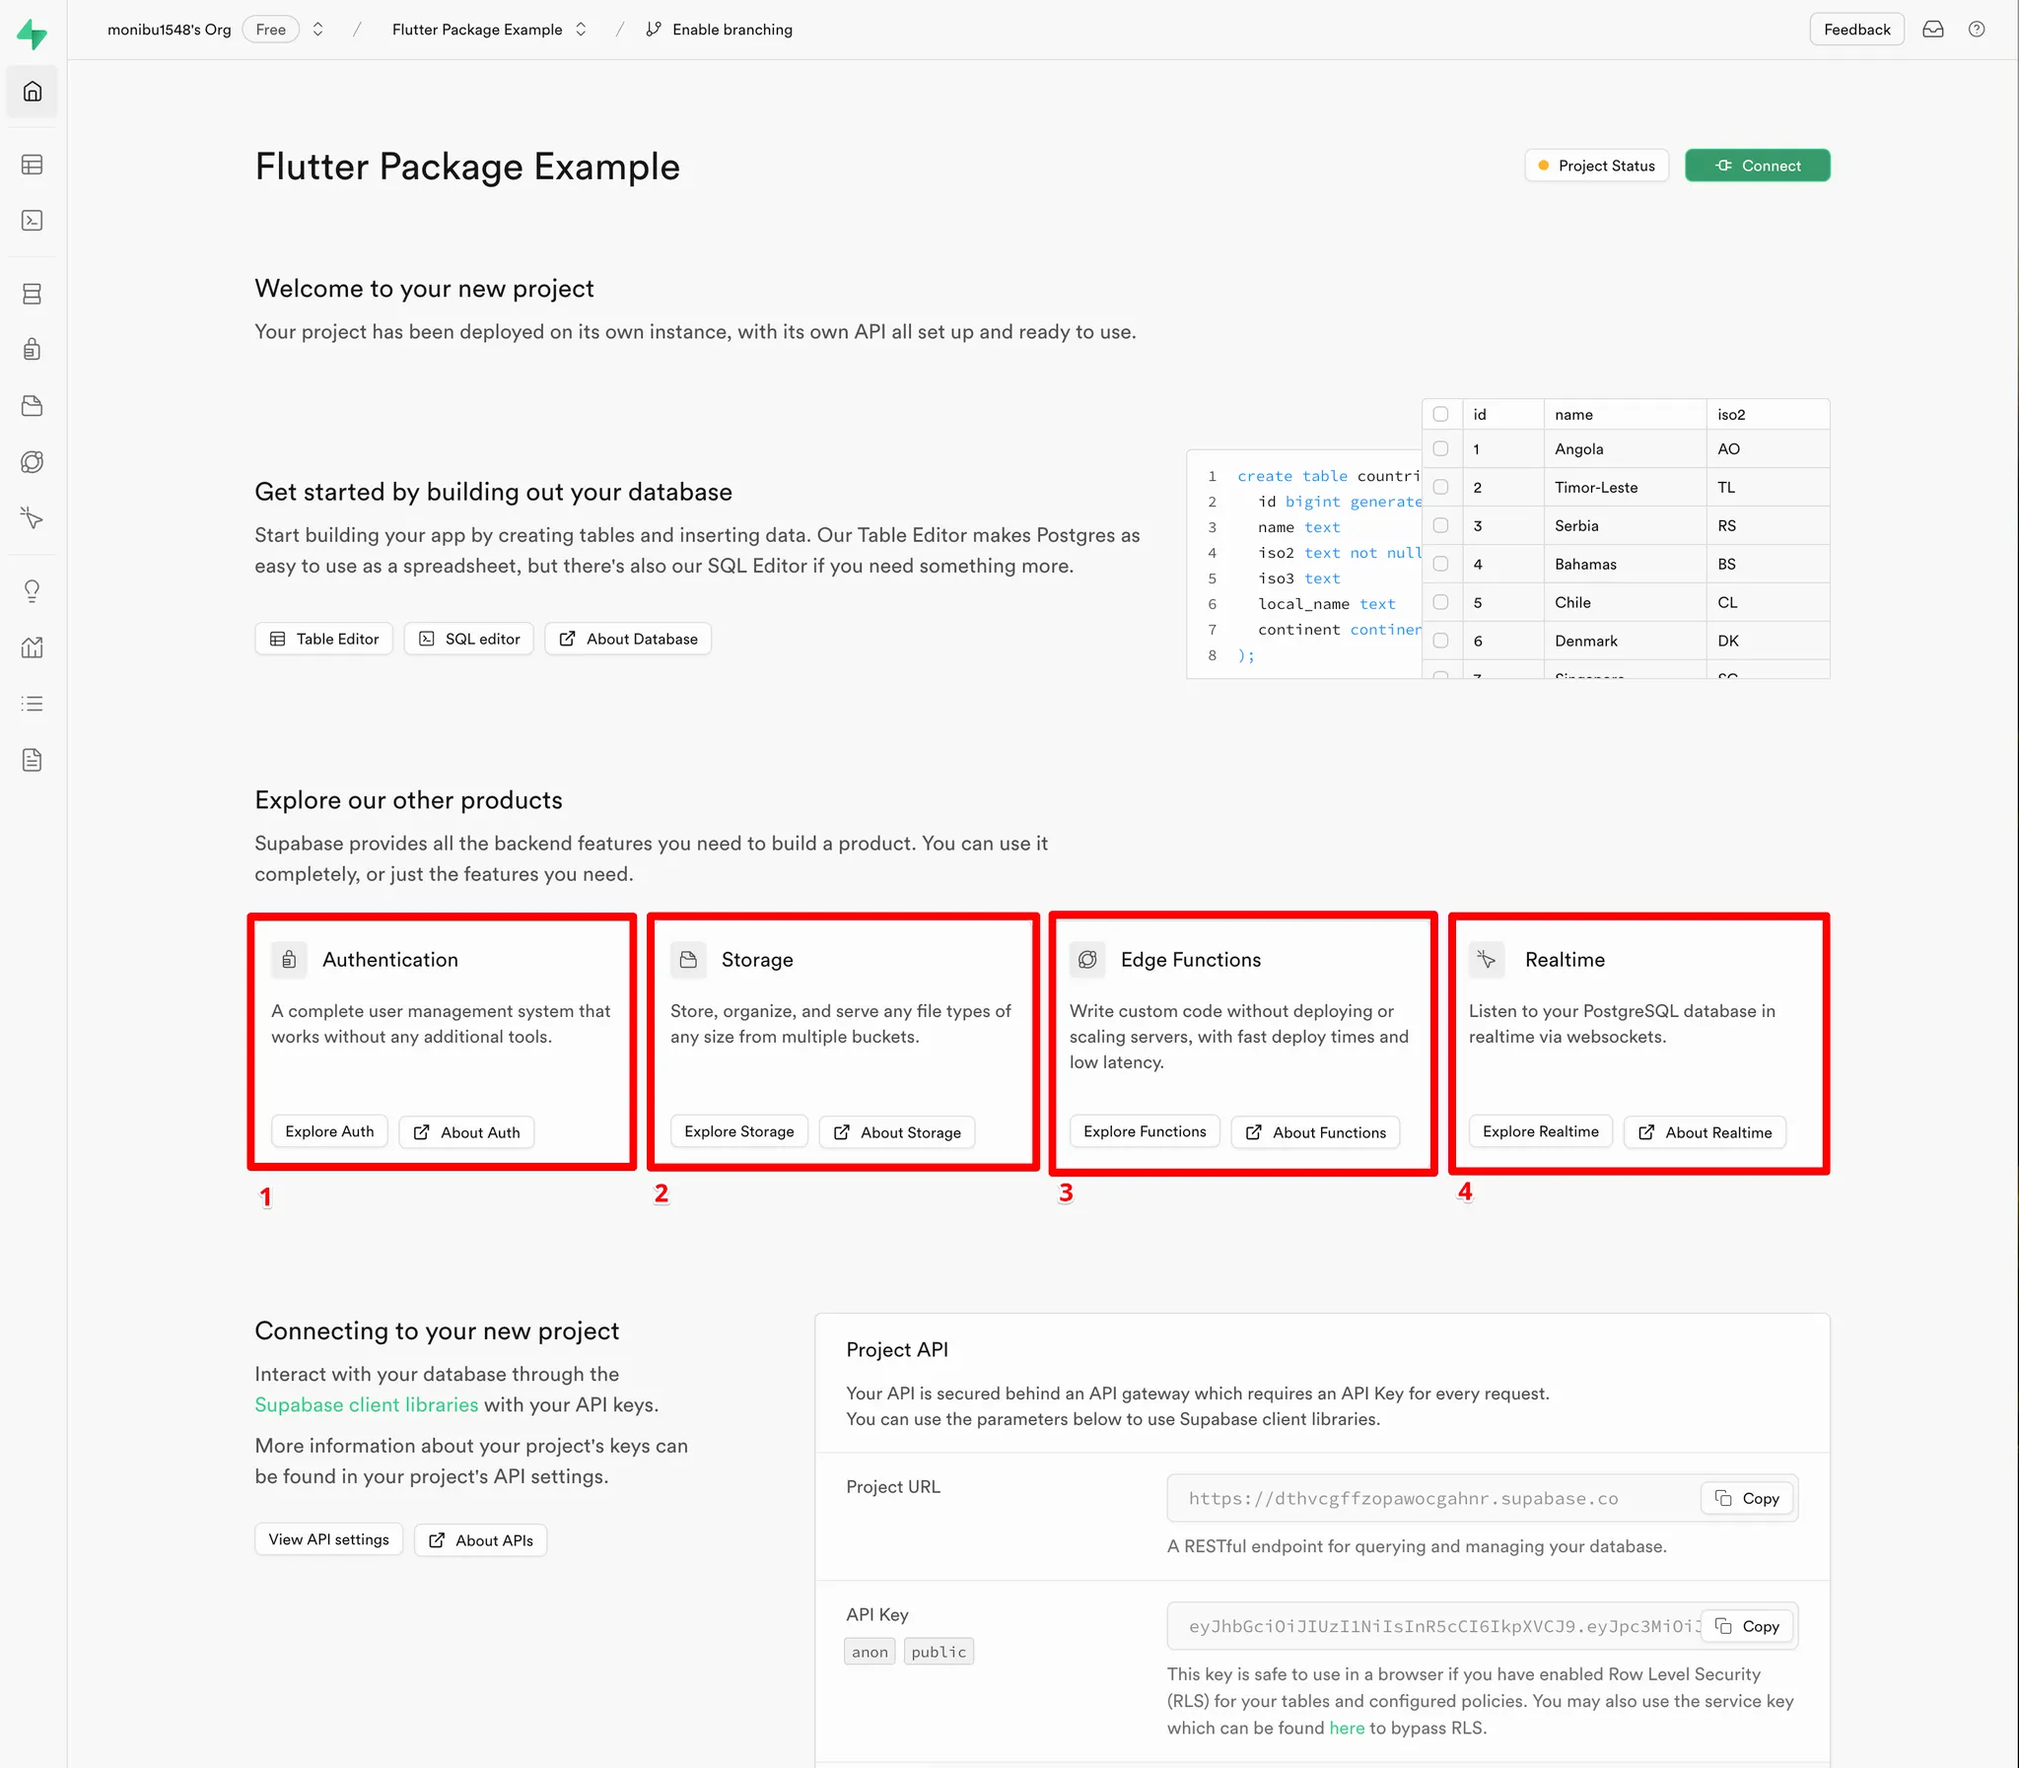Open Authentication lock icon in sidebar
Viewport: 2019px width, 1768px height.
(x=32, y=349)
